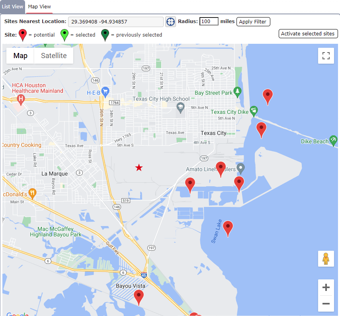Screen dimensions: 340x316
Task: Select red site marker right of Amato gray pin
Action: [x=239, y=184]
